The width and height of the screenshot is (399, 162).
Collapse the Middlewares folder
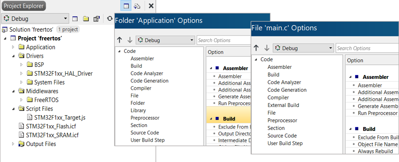click(x=13, y=91)
